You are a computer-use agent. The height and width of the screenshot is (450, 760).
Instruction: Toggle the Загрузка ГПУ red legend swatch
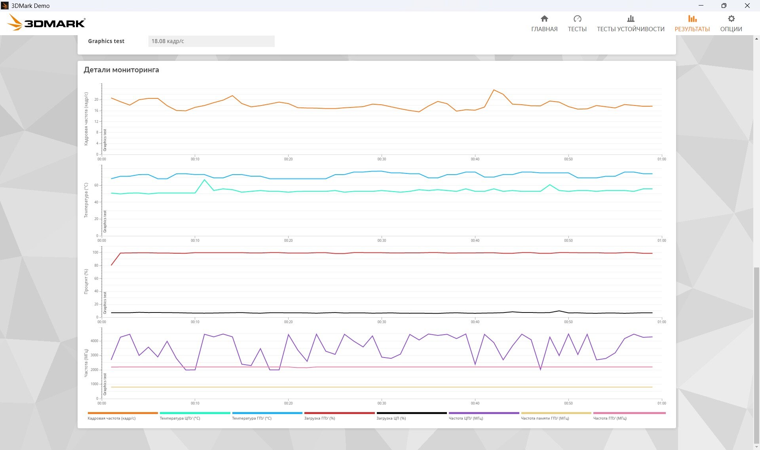point(339,413)
